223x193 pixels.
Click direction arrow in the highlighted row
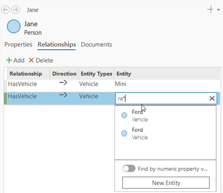[63, 95]
